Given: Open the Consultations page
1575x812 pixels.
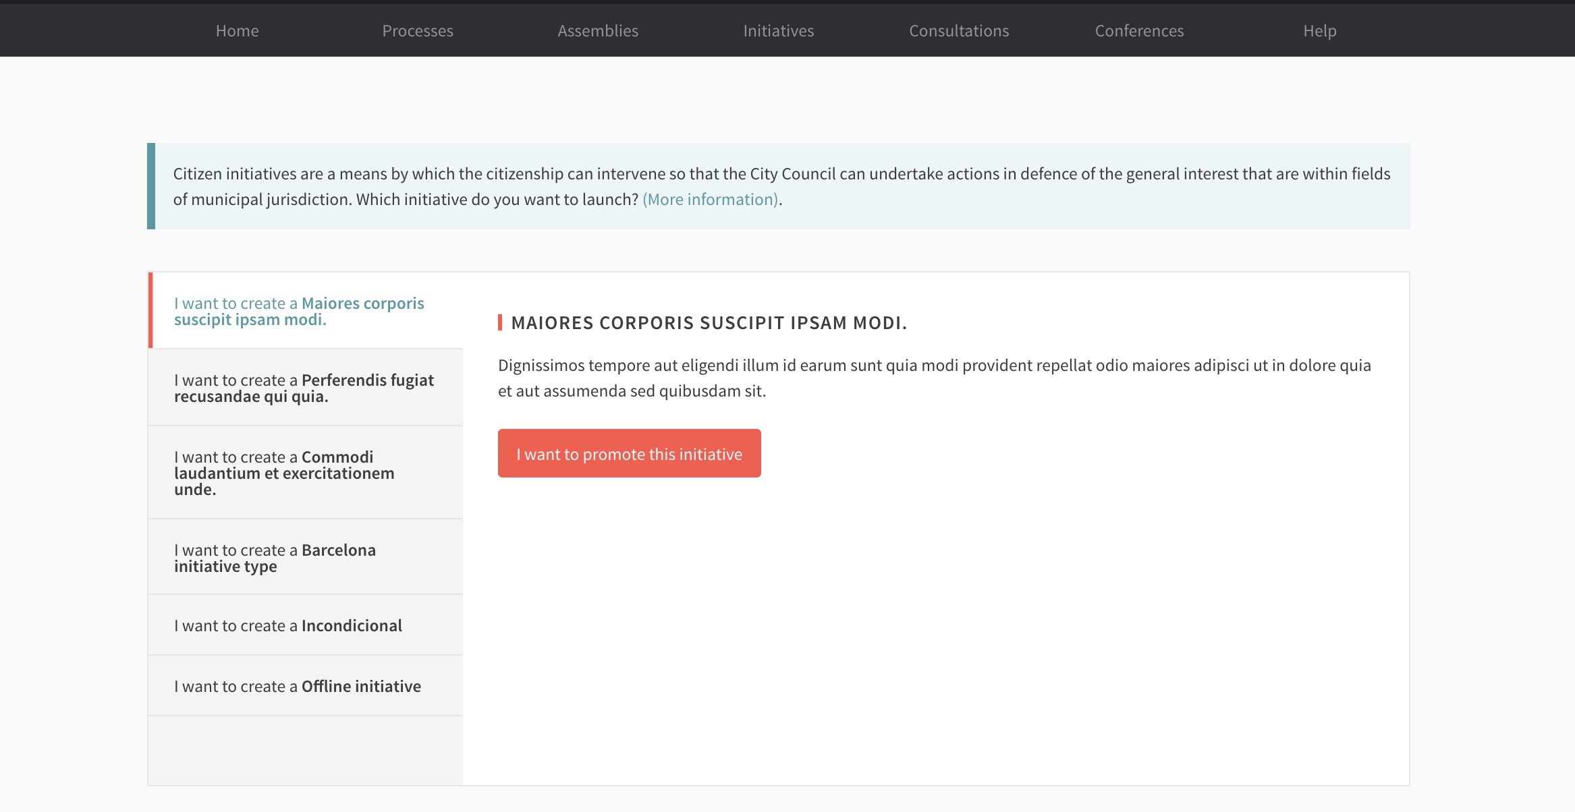Looking at the screenshot, I should (959, 30).
